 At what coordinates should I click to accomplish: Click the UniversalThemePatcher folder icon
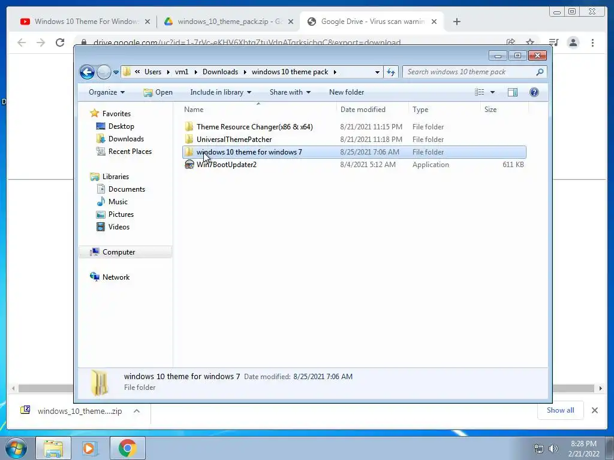point(189,139)
